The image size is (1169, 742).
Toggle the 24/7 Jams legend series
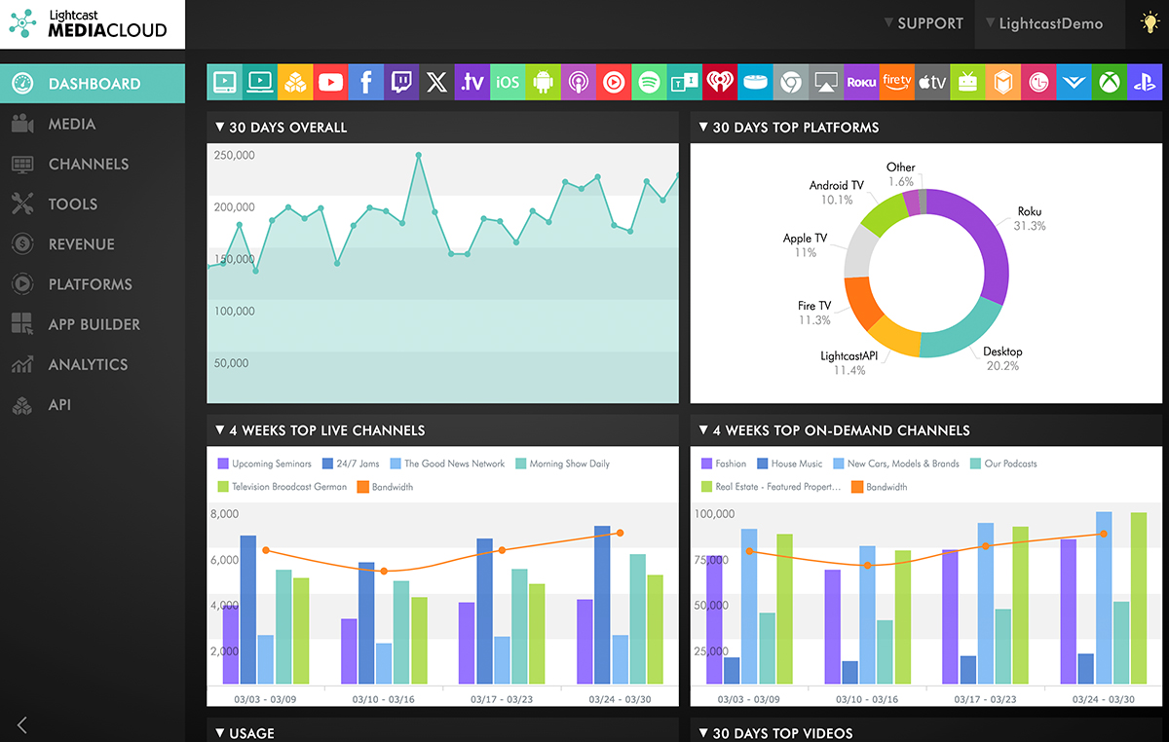(x=351, y=464)
